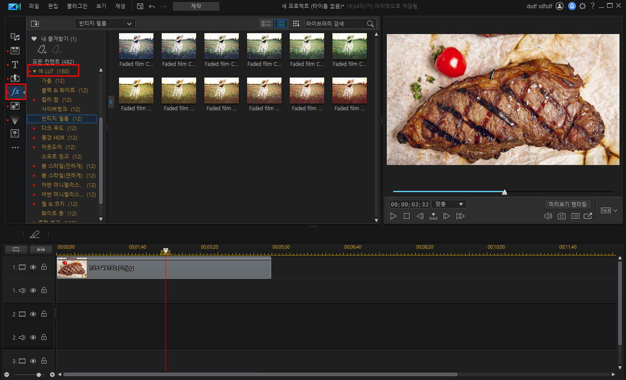
Task: Switch library to list view
Action: click(266, 24)
